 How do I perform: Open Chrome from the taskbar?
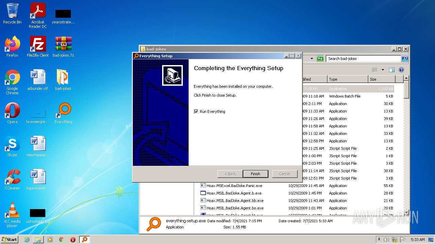point(62,240)
